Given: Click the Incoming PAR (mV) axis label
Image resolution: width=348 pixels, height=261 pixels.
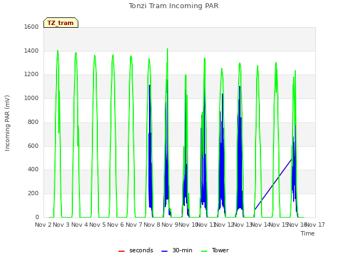Looking at the screenshot, I should [7, 123].
